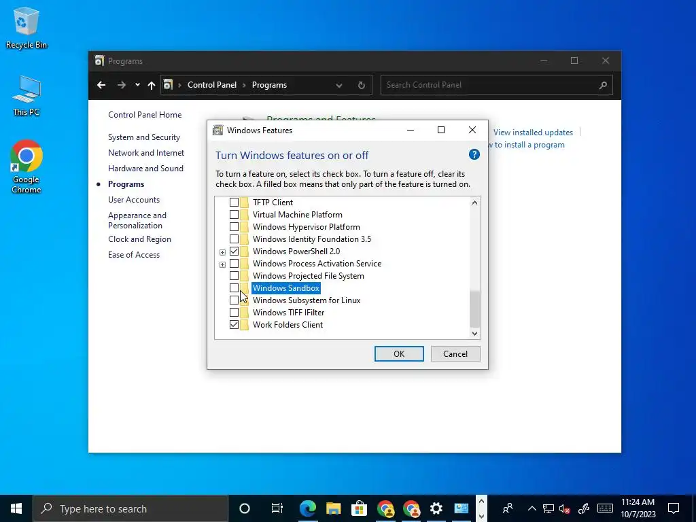Go back in the Programs window
696x522 pixels.
point(101,85)
